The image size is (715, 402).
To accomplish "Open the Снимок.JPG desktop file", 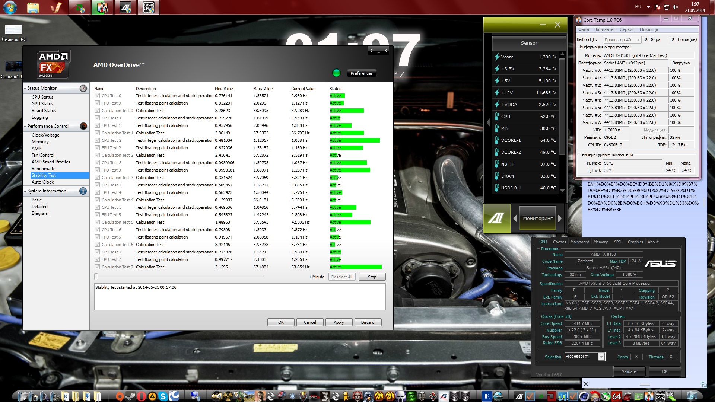I will pos(14,33).
